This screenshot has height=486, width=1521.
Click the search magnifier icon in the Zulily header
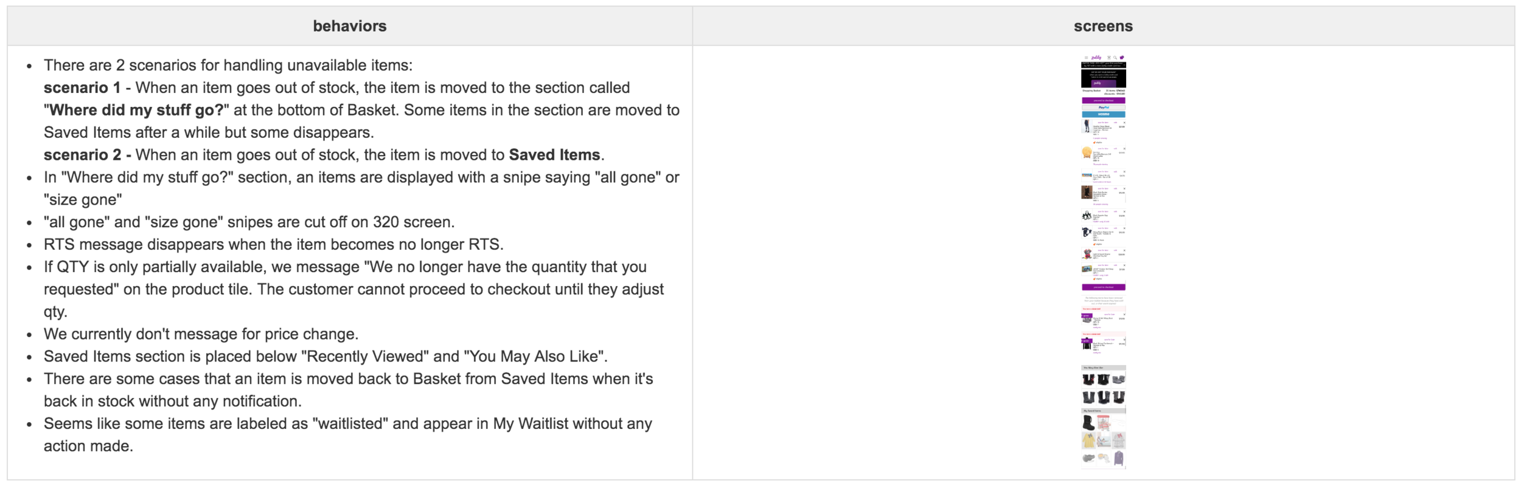click(x=1115, y=58)
